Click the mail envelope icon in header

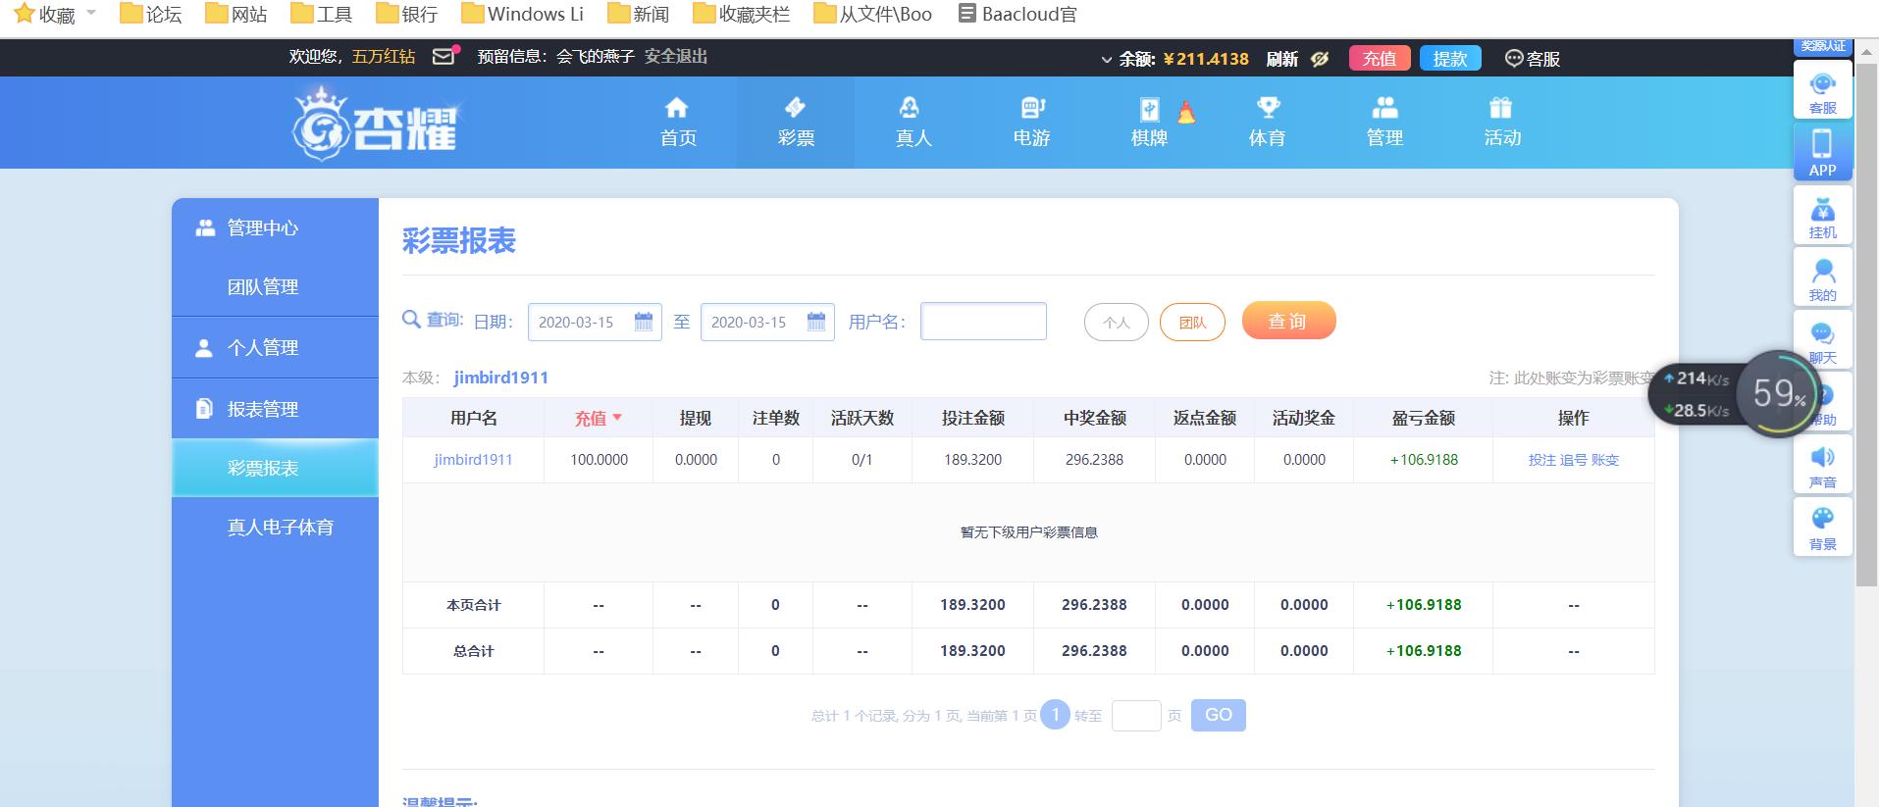tap(444, 57)
